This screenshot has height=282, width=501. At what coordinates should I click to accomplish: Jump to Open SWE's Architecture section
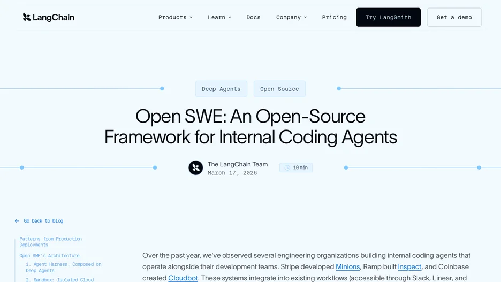click(49, 255)
